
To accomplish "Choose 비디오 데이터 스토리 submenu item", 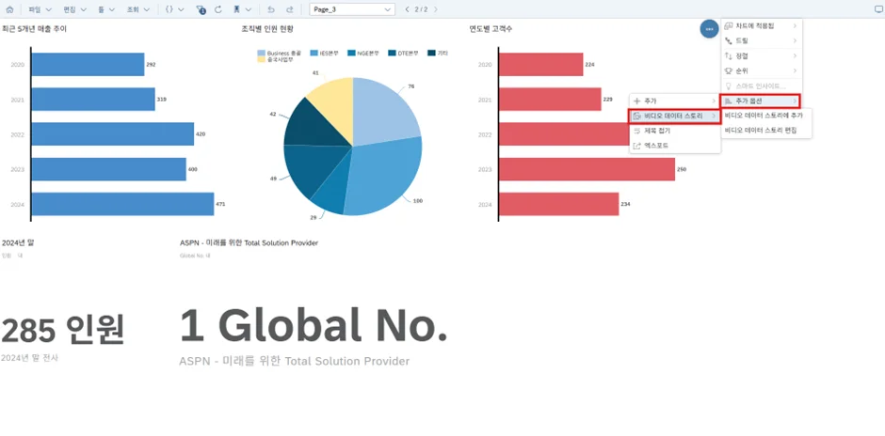I will click(675, 116).
